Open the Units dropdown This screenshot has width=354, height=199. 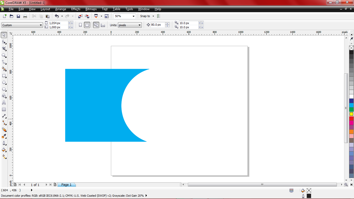[139, 25]
